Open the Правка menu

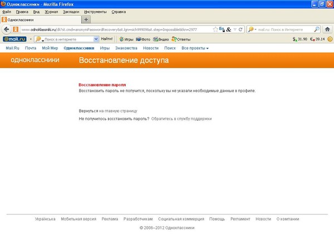coord(22,12)
